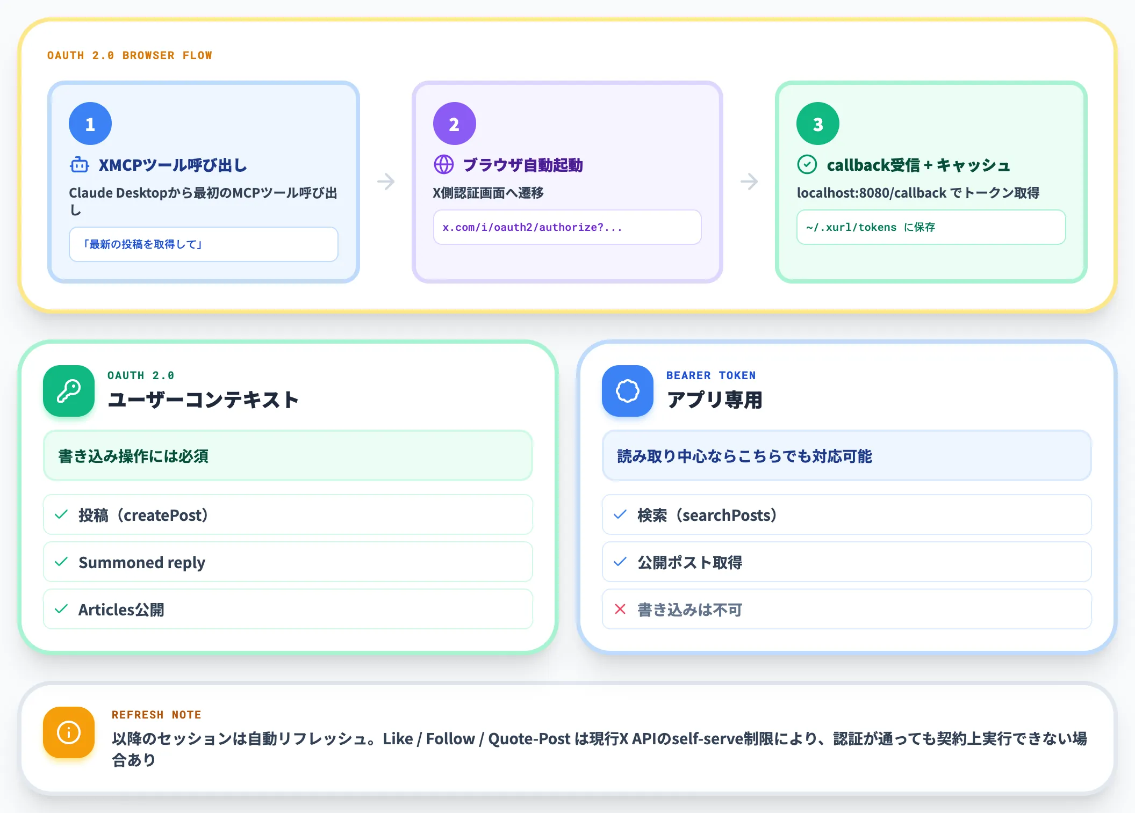Click the OAUTH 2.0 BROWSER FLOW label

(130, 55)
